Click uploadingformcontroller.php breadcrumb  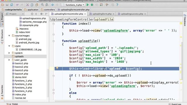(74, 10)
